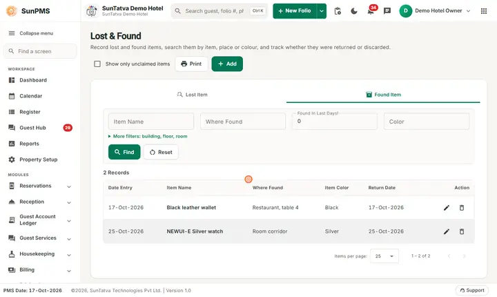The width and height of the screenshot is (497, 297).
Task: Delete the NEWUI-E Silver watch record
Action: coord(462,231)
